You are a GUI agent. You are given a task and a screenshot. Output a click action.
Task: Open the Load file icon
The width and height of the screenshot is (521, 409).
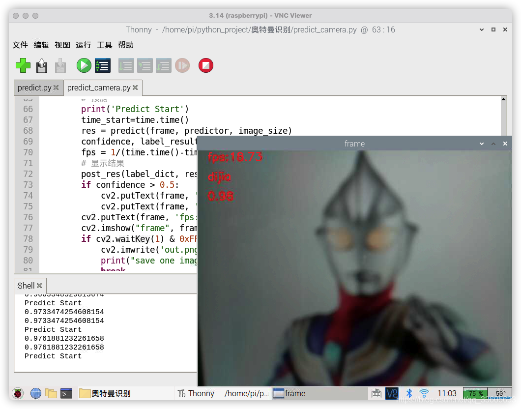(x=42, y=65)
